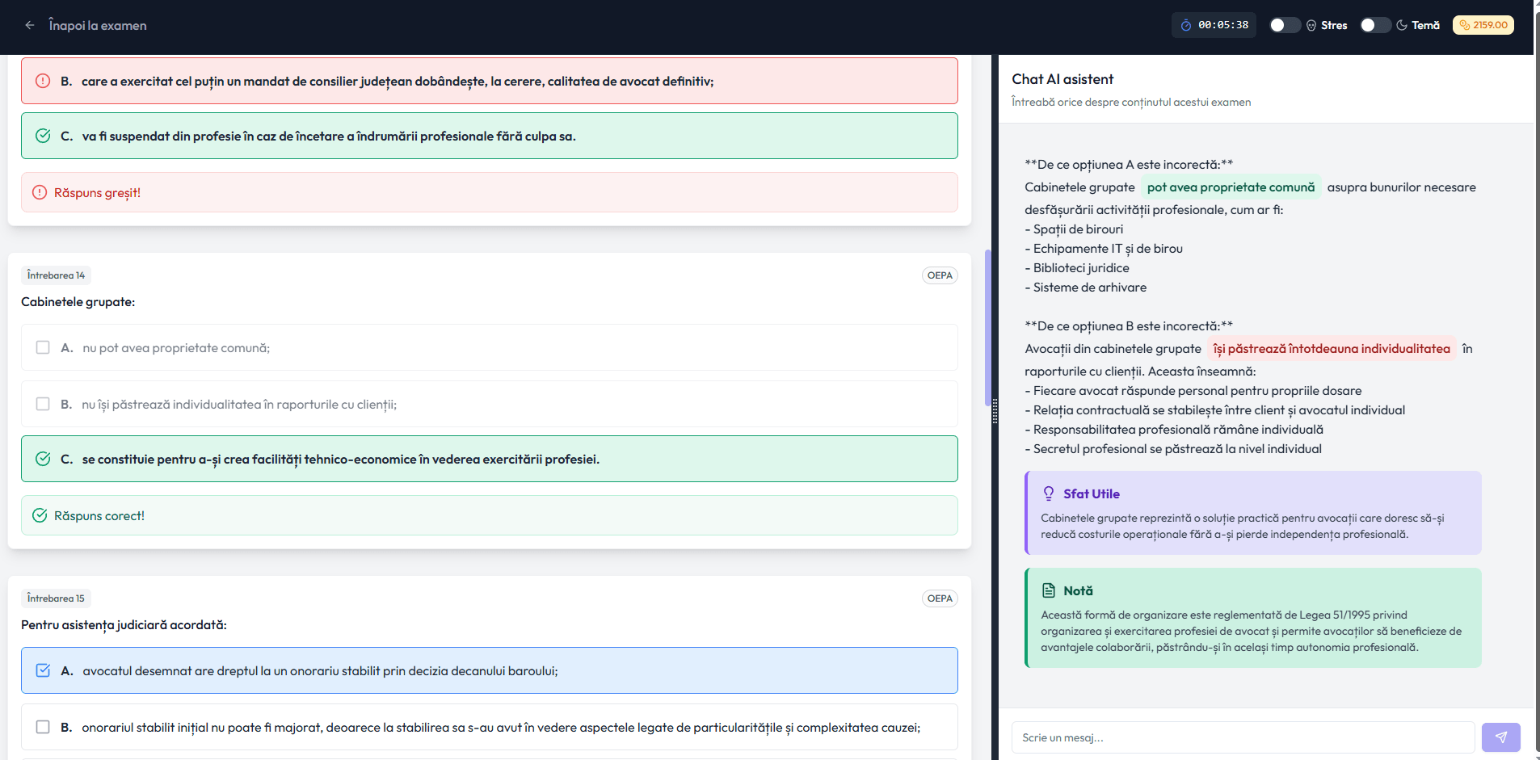This screenshot has width=1540, height=760.
Task: Click error icon on option B consilier județean
Action: point(43,81)
